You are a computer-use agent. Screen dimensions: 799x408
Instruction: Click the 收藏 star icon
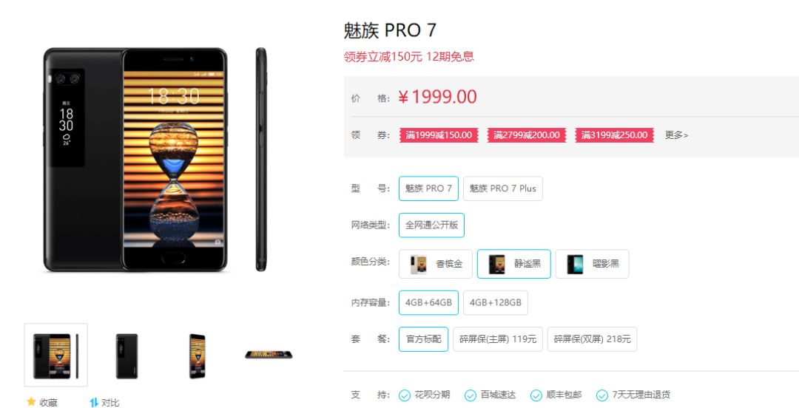pyautogui.click(x=31, y=401)
